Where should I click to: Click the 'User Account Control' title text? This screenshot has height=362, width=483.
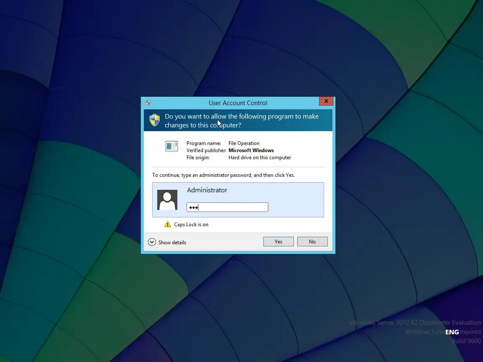[x=238, y=103]
